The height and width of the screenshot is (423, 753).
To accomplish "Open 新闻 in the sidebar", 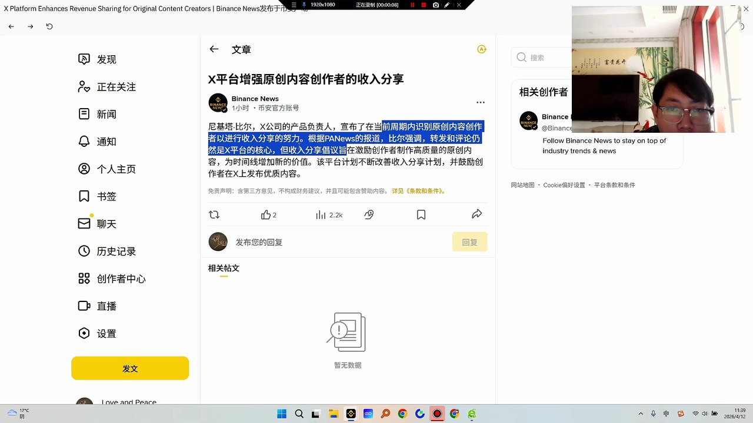I will coord(98,115).
